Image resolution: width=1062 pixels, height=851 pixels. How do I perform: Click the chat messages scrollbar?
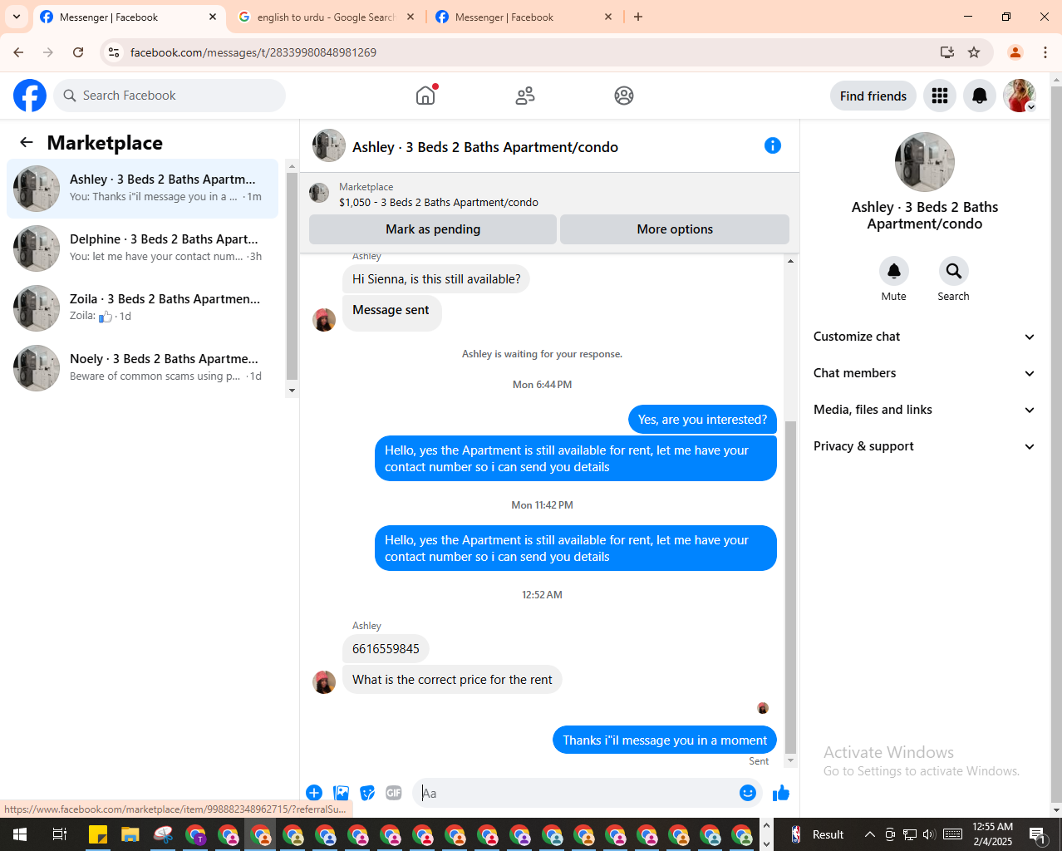(790, 587)
